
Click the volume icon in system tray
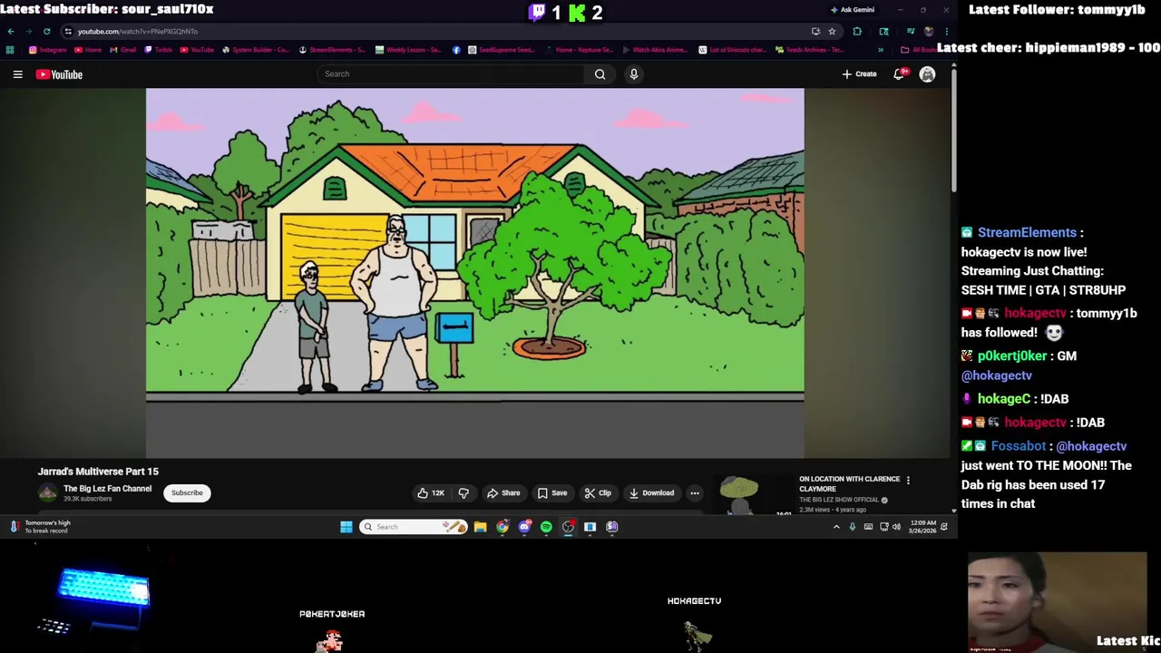click(896, 527)
